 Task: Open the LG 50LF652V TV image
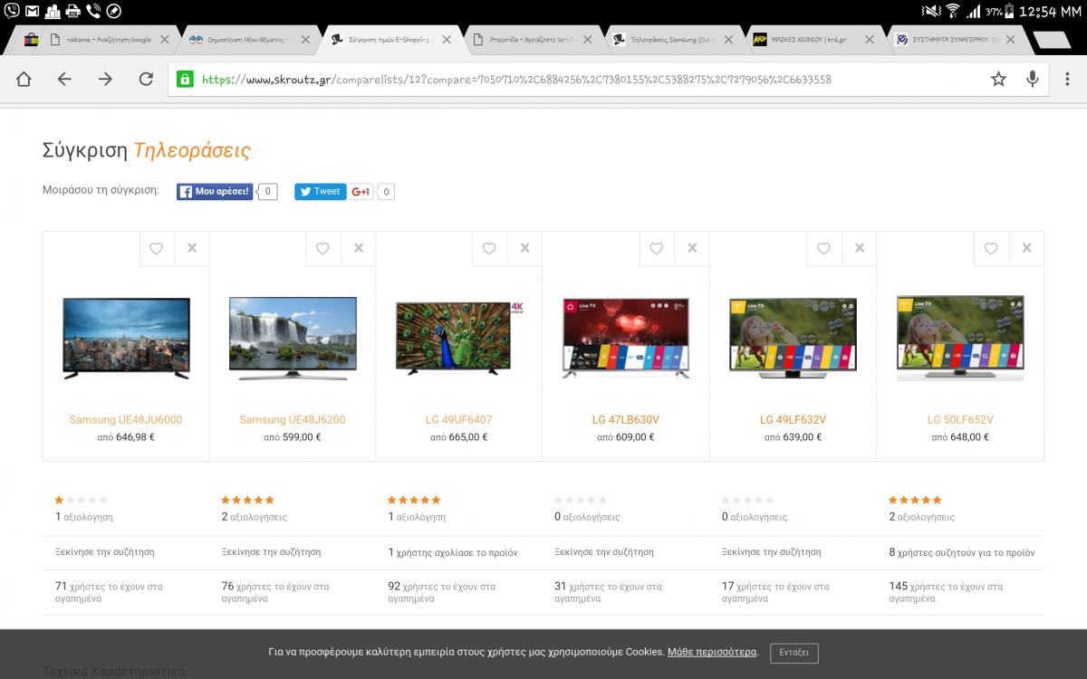(x=960, y=338)
